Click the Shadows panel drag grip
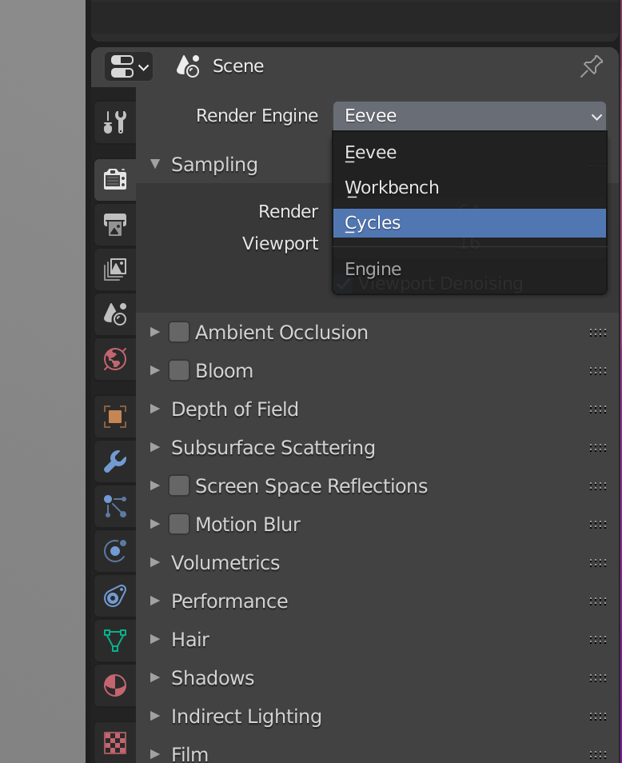 pyautogui.click(x=598, y=678)
